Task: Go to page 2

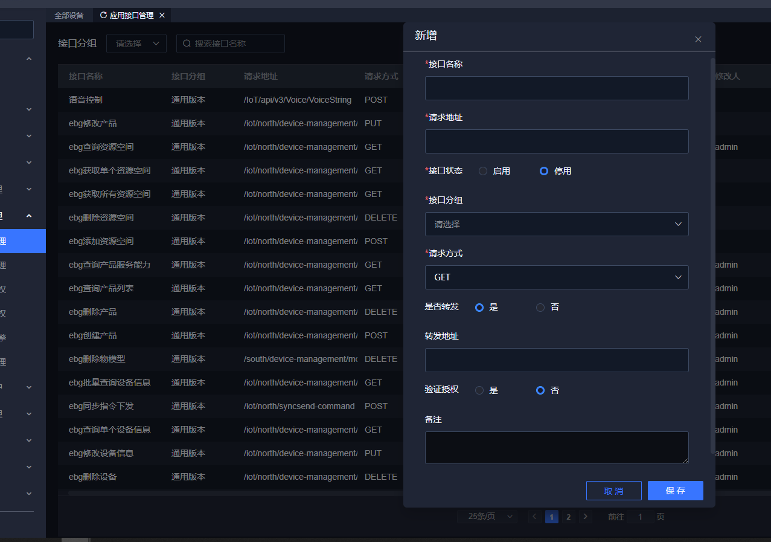Action: (569, 517)
